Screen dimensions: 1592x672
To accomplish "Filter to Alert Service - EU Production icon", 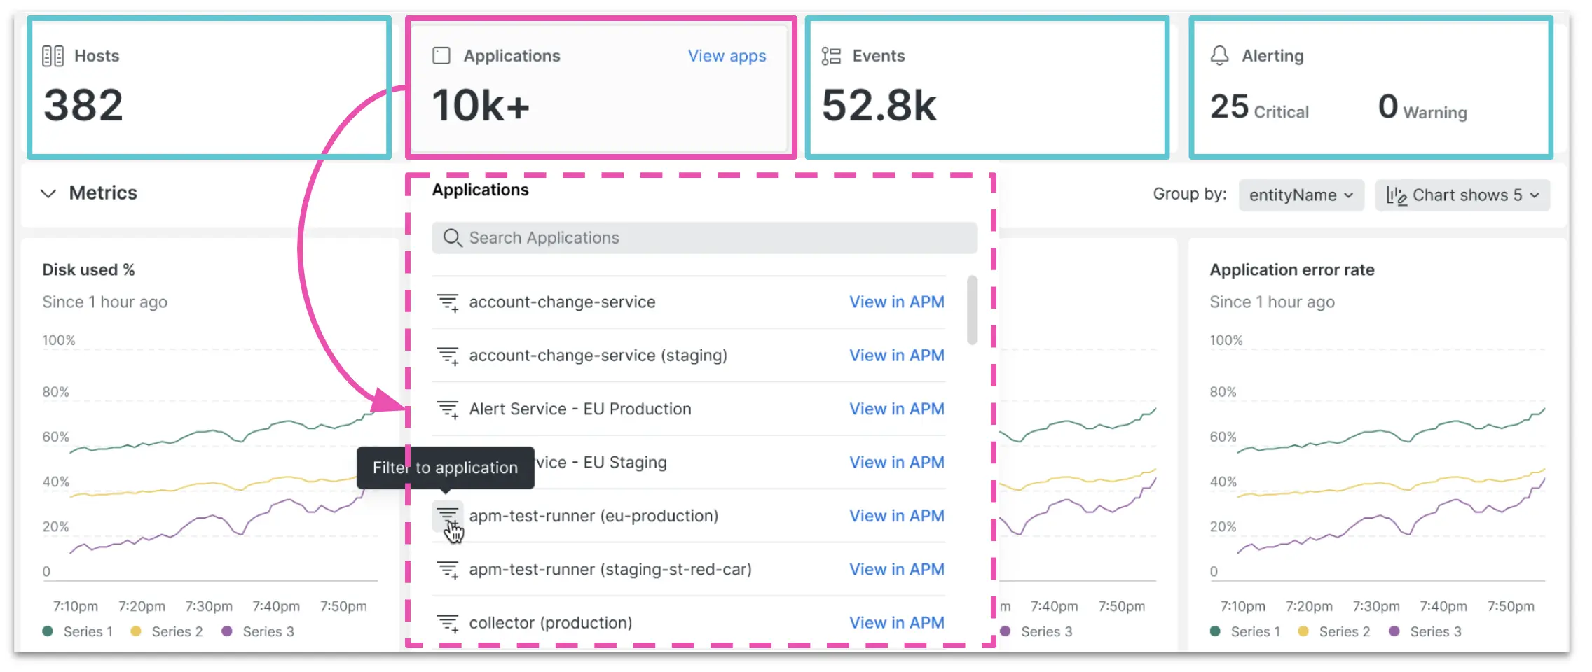I will [448, 409].
